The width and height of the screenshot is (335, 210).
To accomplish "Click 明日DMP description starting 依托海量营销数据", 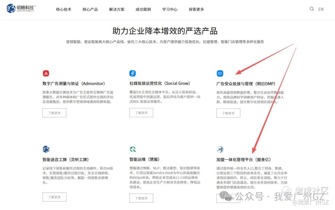I will click(x=250, y=97).
